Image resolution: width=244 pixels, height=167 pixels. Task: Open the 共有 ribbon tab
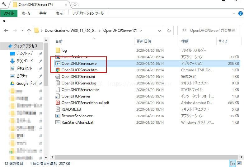click(x=43, y=13)
